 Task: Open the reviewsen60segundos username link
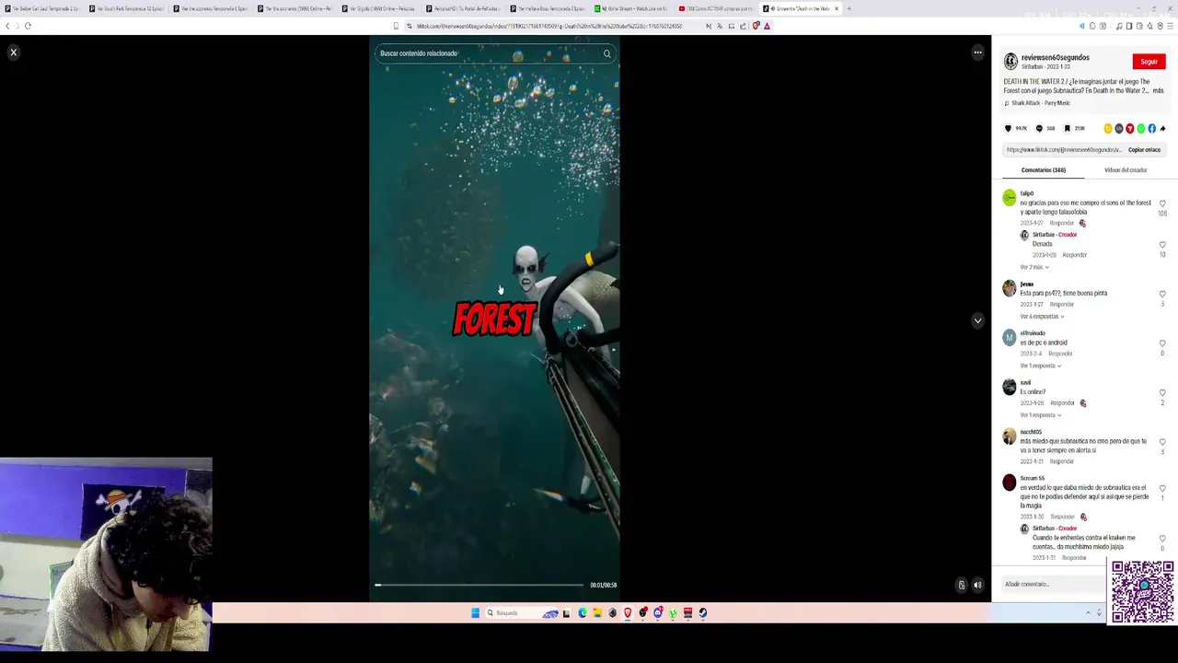click(x=1055, y=57)
